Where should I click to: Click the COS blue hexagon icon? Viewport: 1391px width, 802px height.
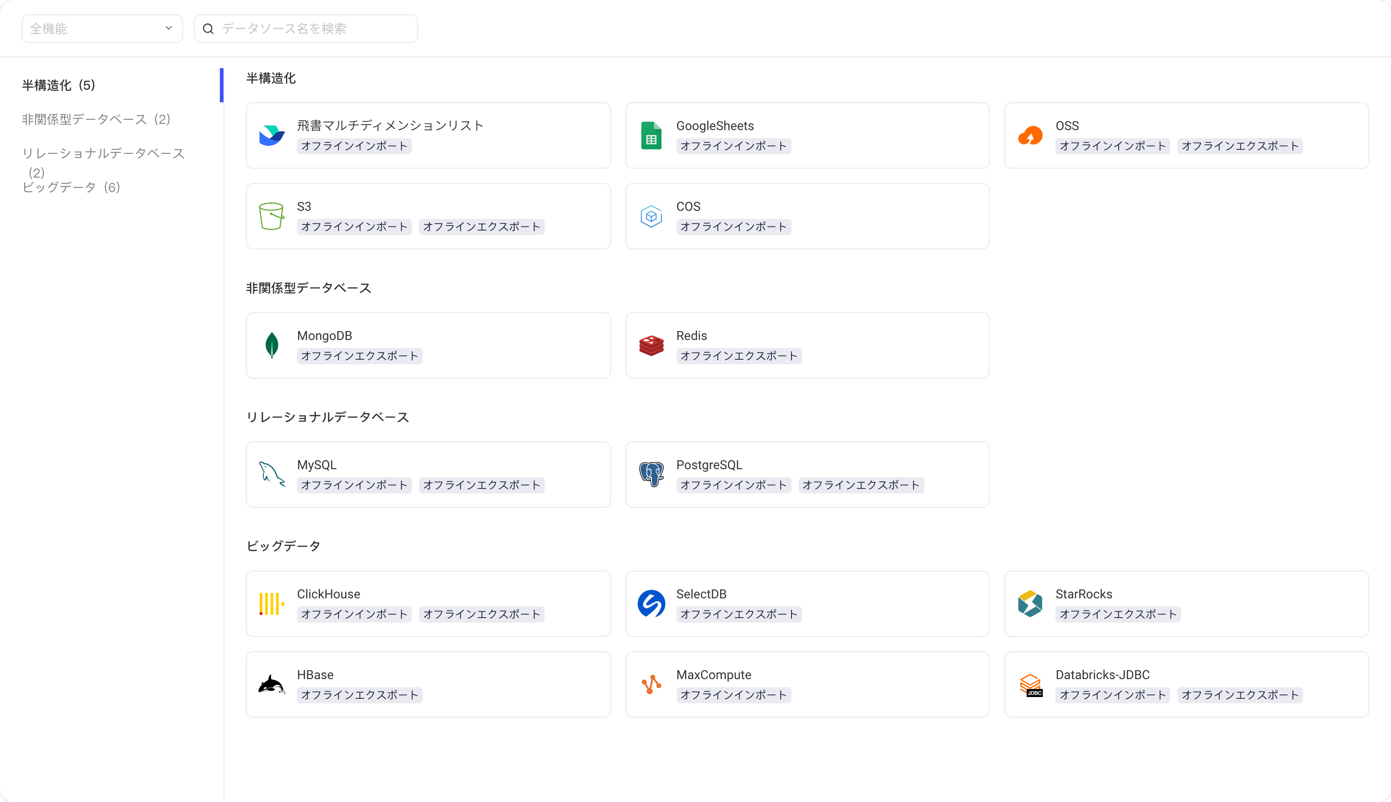[x=651, y=217]
